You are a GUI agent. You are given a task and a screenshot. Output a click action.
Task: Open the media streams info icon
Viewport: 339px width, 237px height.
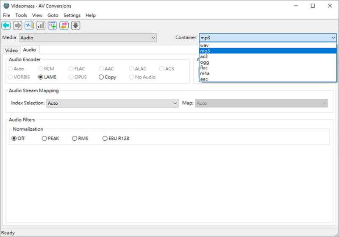click(x=29, y=25)
